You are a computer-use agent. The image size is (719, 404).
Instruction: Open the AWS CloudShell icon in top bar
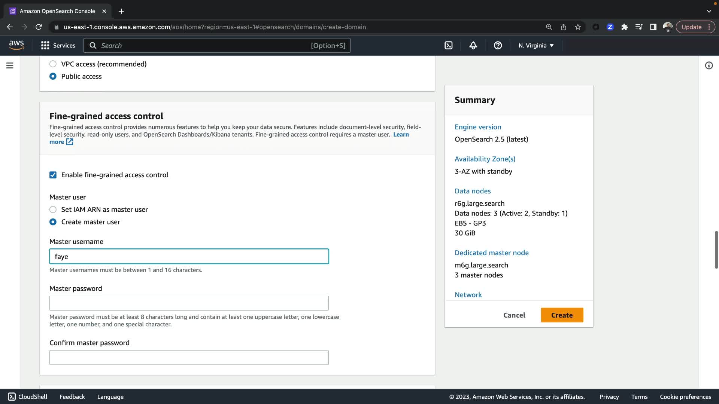[x=448, y=46]
